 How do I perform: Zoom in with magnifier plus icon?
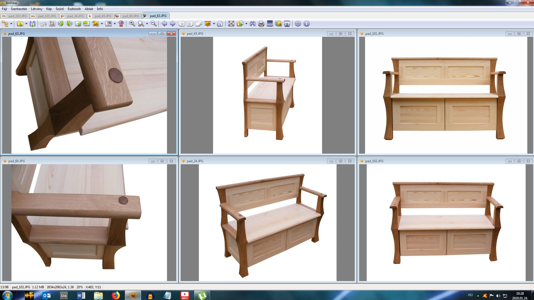(132, 24)
